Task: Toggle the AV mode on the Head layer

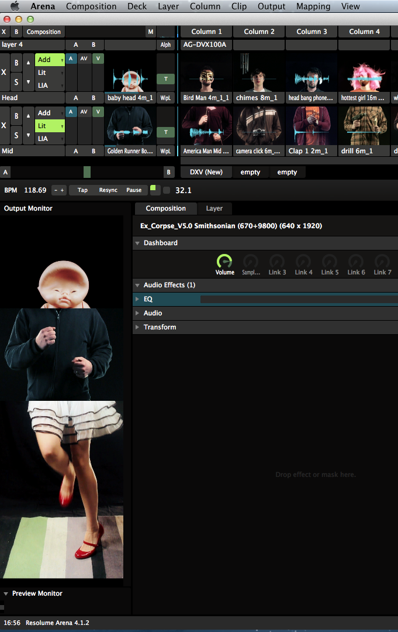Action: tap(84, 59)
